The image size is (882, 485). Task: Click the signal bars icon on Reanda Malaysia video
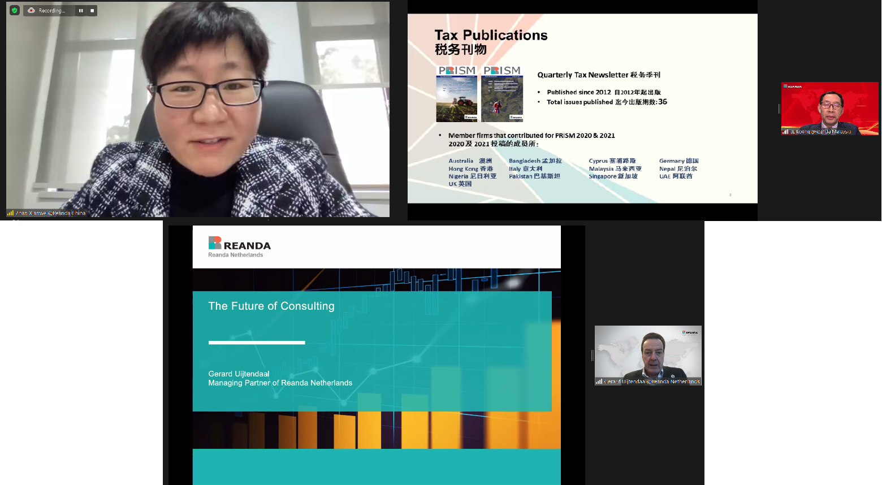[785, 132]
